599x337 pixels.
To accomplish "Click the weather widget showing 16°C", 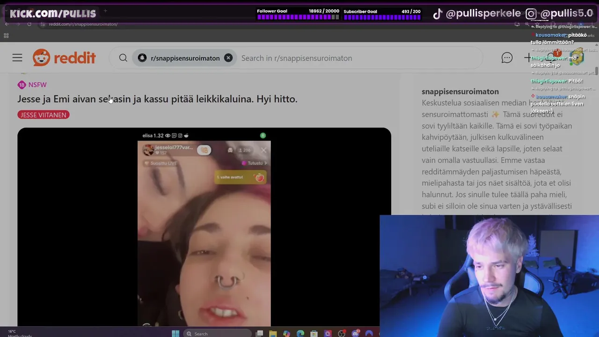I will click(x=19, y=333).
